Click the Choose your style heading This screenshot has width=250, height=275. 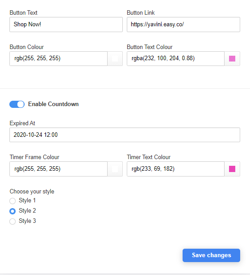32,192
